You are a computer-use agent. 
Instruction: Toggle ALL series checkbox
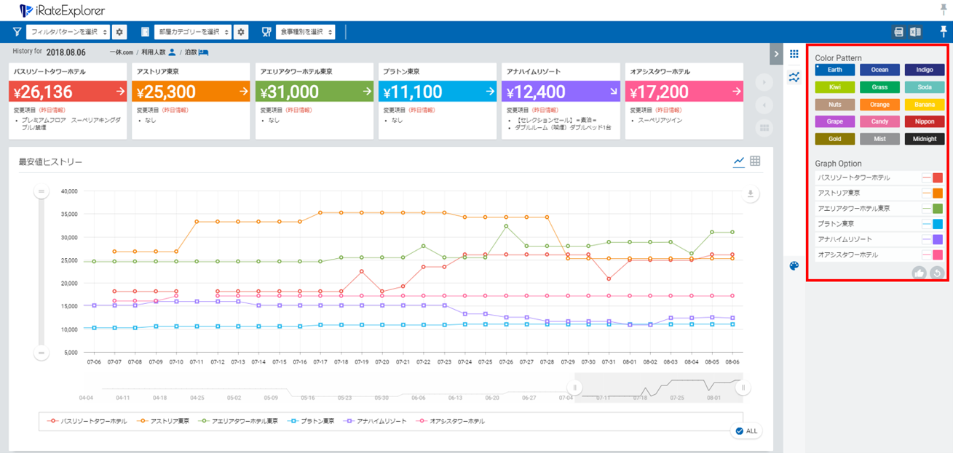click(x=746, y=431)
